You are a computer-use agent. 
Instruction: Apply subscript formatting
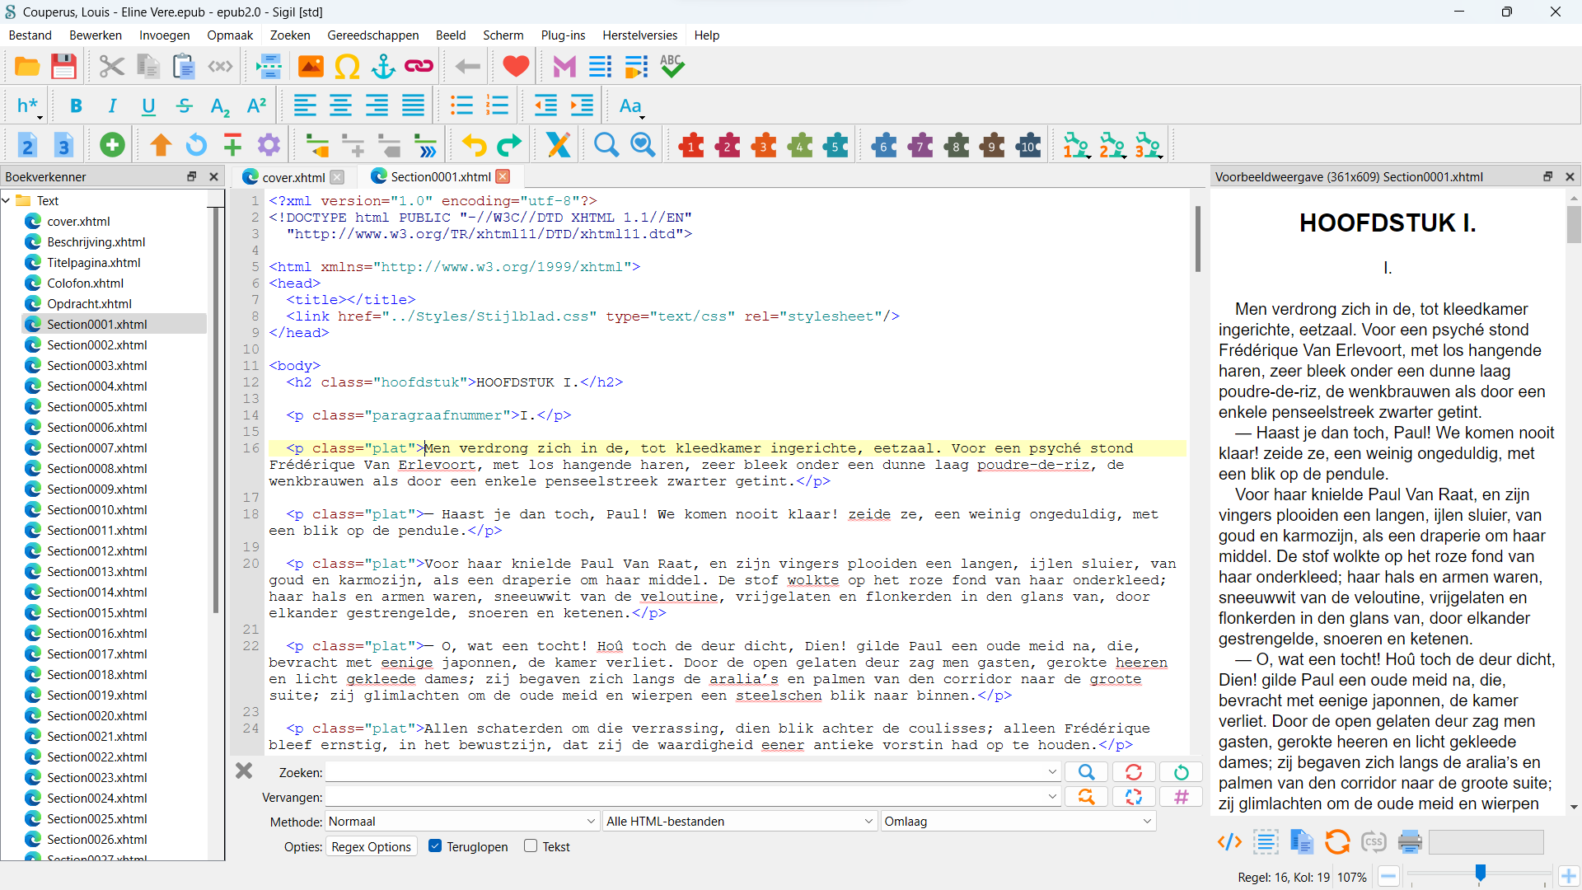[220, 105]
